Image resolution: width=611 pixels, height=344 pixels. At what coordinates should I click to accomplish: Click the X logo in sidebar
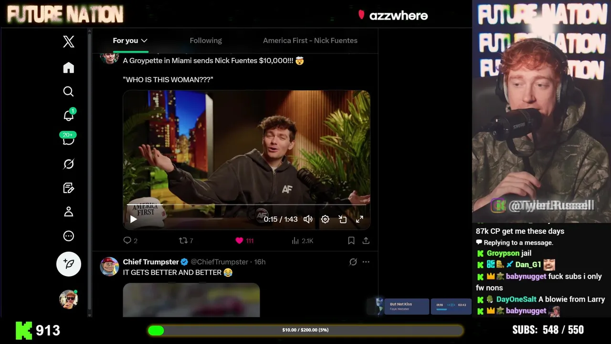point(68,42)
